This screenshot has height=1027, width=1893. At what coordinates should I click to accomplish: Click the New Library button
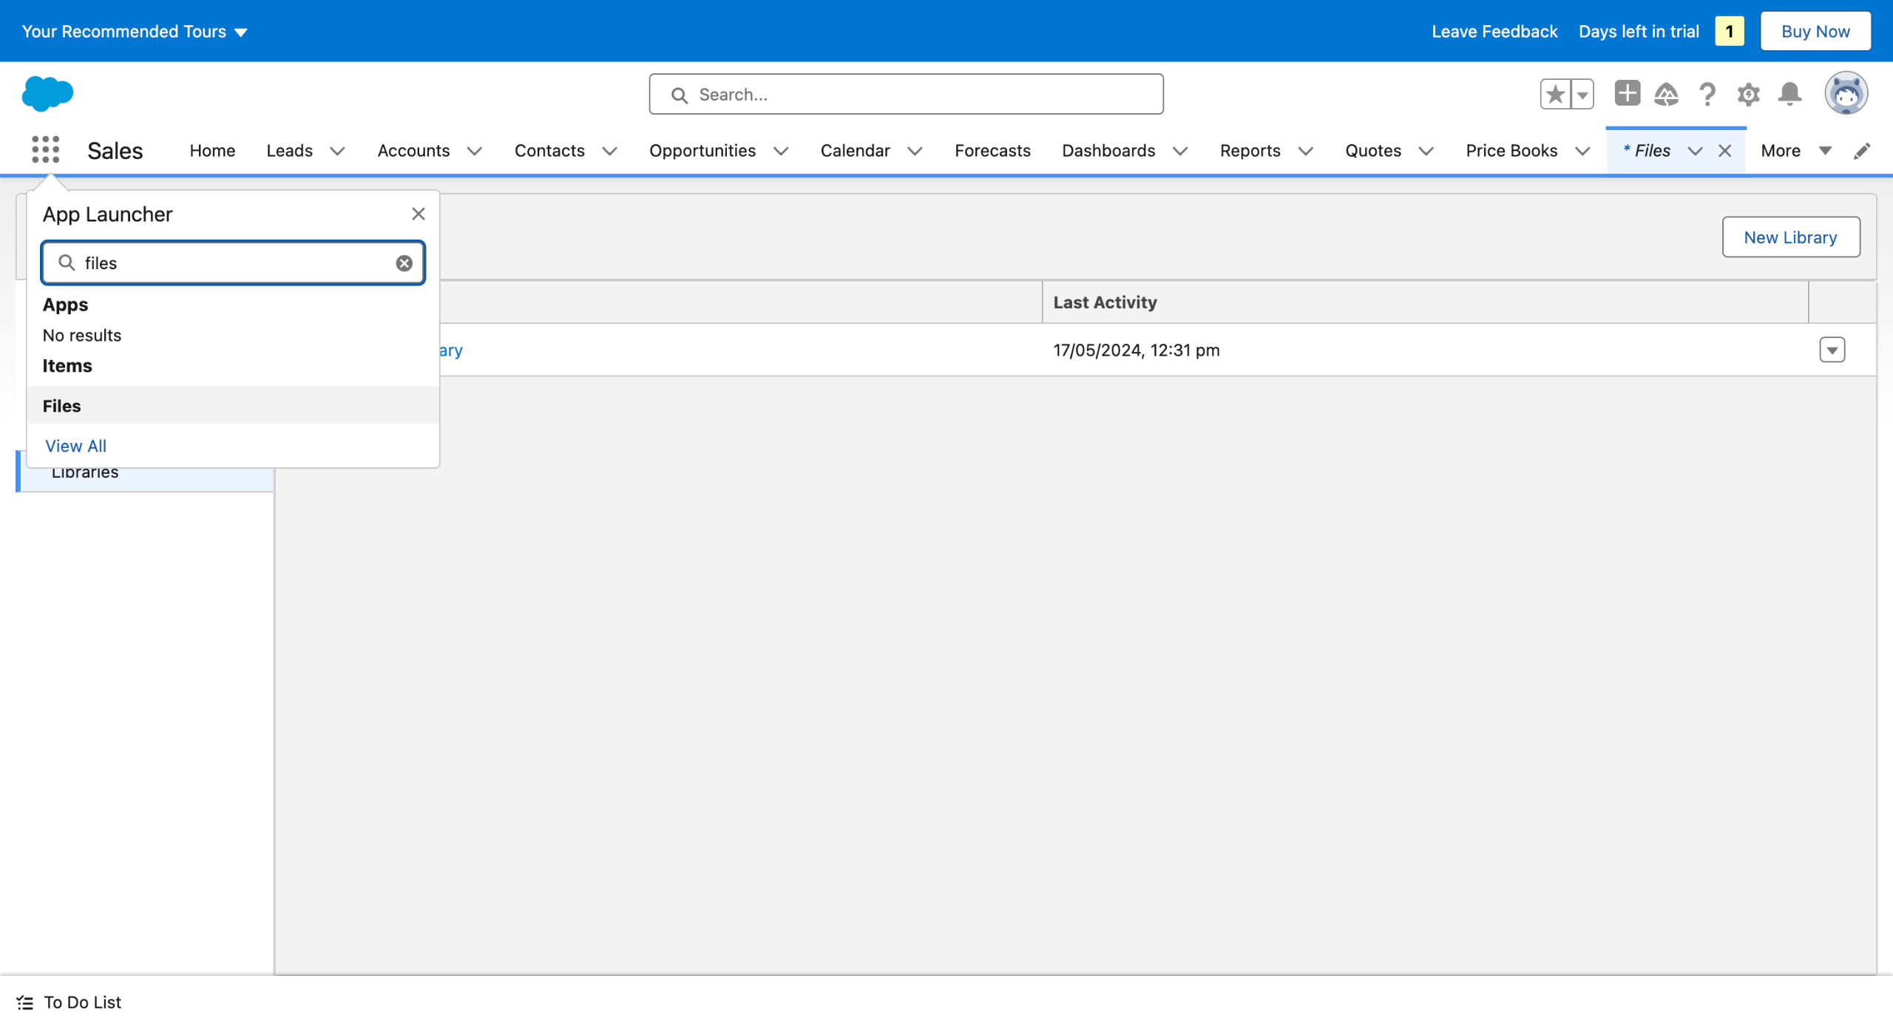[1790, 237]
